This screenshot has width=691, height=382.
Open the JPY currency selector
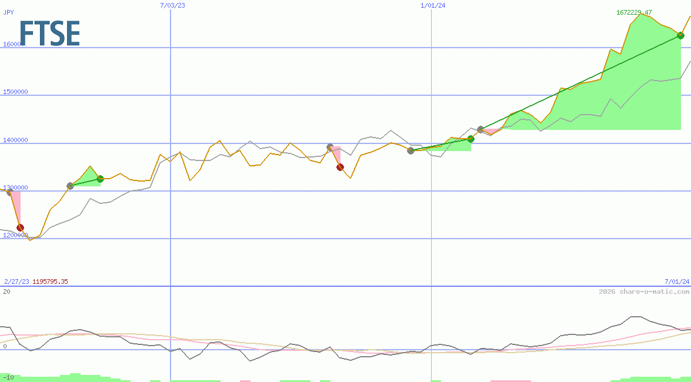tap(8, 12)
